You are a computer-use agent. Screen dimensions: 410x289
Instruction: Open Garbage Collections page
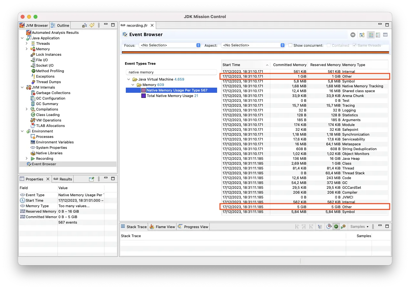click(x=53, y=93)
